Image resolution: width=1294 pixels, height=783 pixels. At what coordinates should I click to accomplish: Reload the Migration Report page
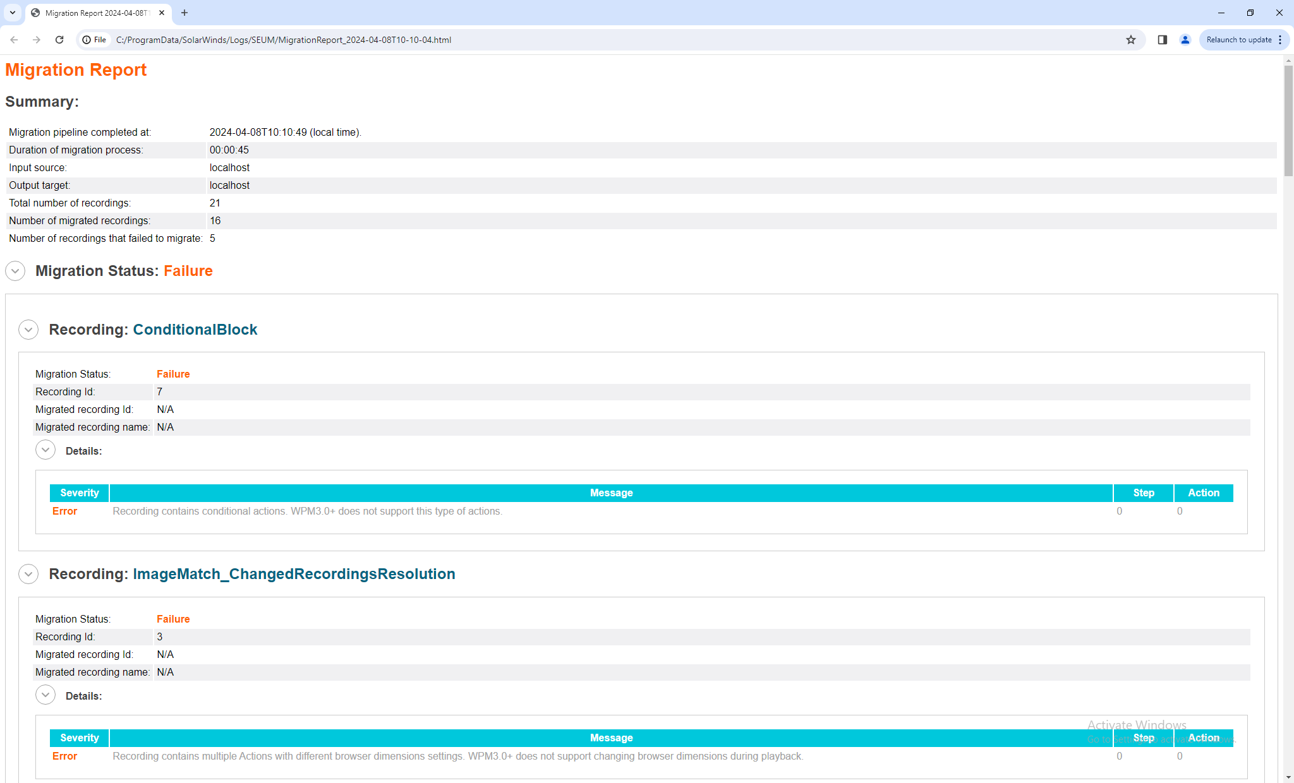click(59, 39)
